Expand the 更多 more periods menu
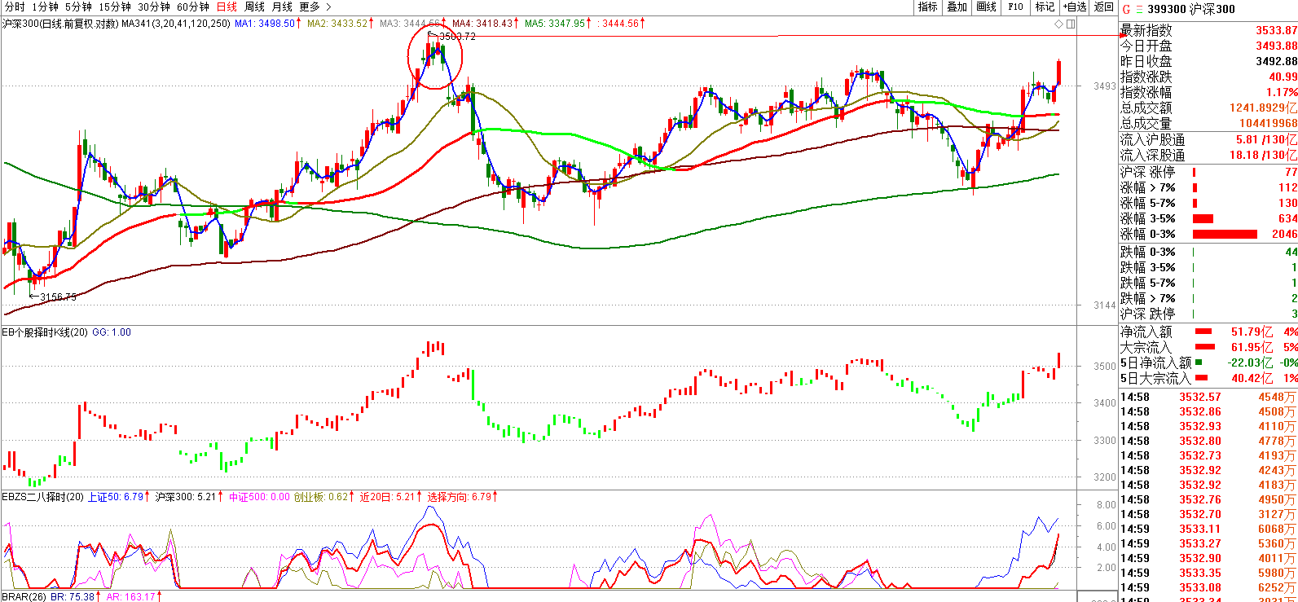Screen dimensions: 1298x602 tap(315, 7)
